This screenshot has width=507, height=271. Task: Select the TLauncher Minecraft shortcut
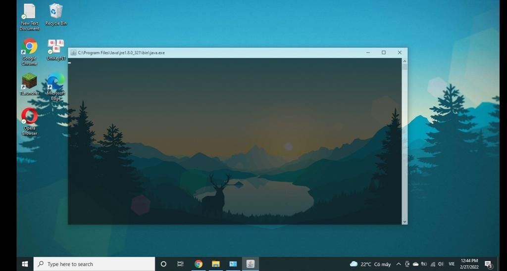[29, 84]
